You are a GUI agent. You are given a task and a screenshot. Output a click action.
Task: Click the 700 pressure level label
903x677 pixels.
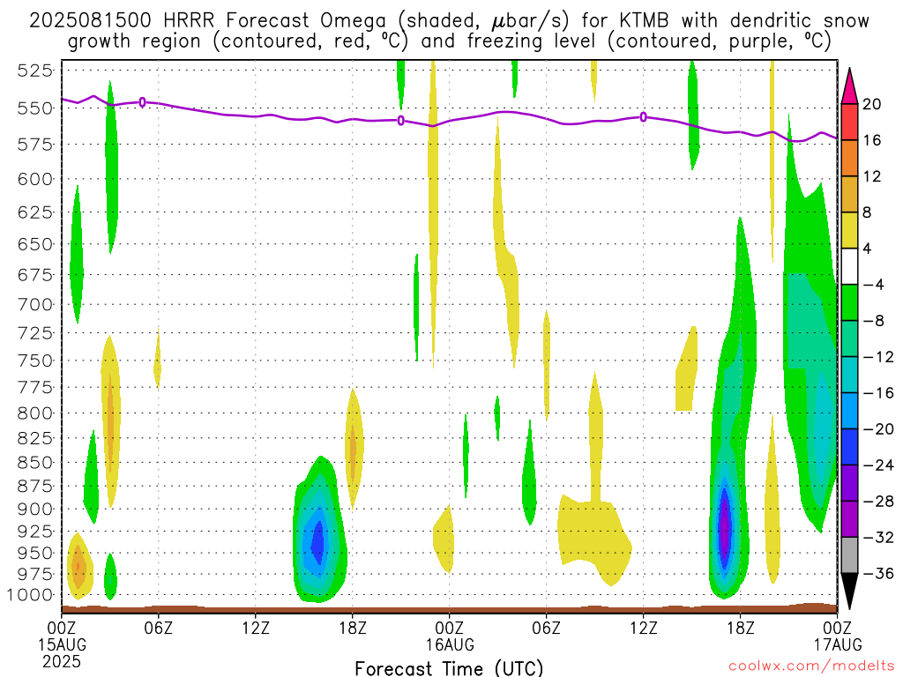coord(34,304)
